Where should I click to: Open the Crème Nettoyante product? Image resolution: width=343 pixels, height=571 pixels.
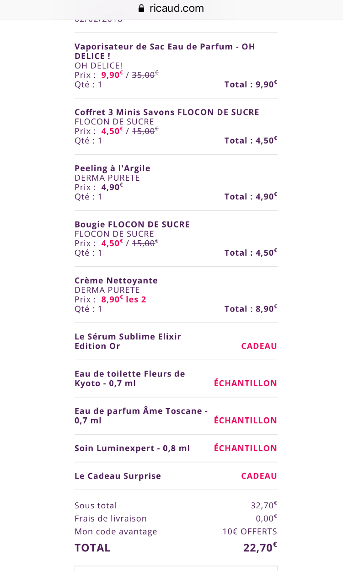tap(116, 280)
